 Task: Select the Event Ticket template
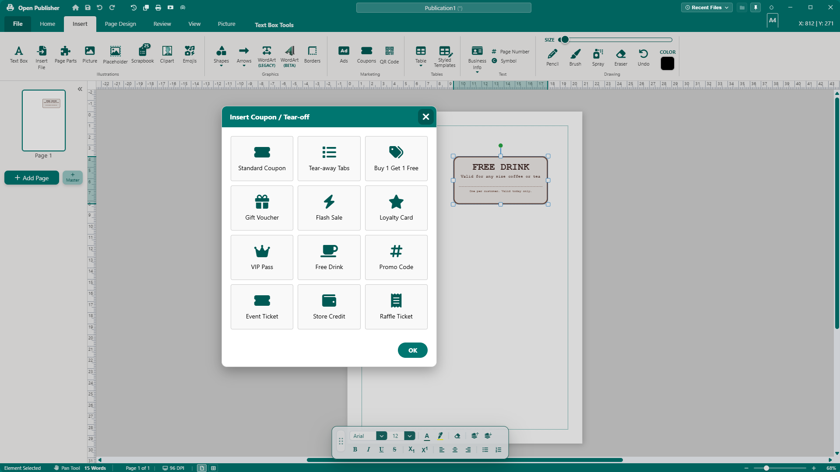262,307
